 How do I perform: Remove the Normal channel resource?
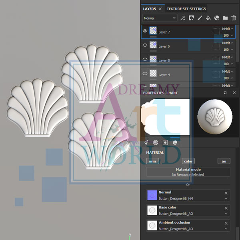coord(226,193)
